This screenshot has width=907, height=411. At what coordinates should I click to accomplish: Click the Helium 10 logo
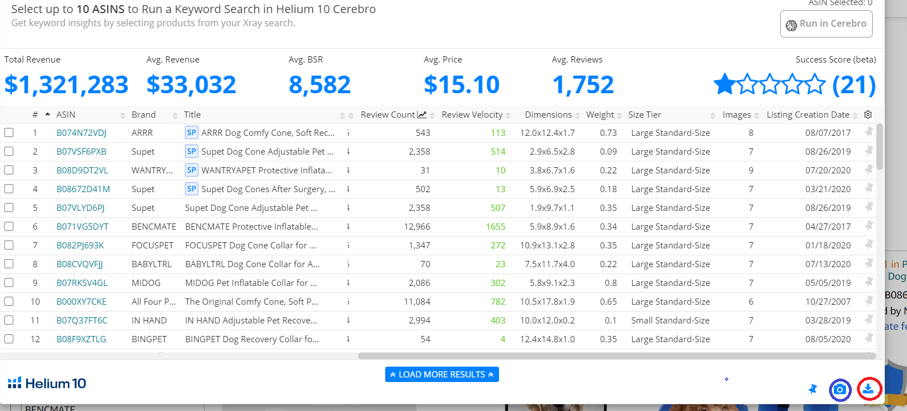click(47, 383)
